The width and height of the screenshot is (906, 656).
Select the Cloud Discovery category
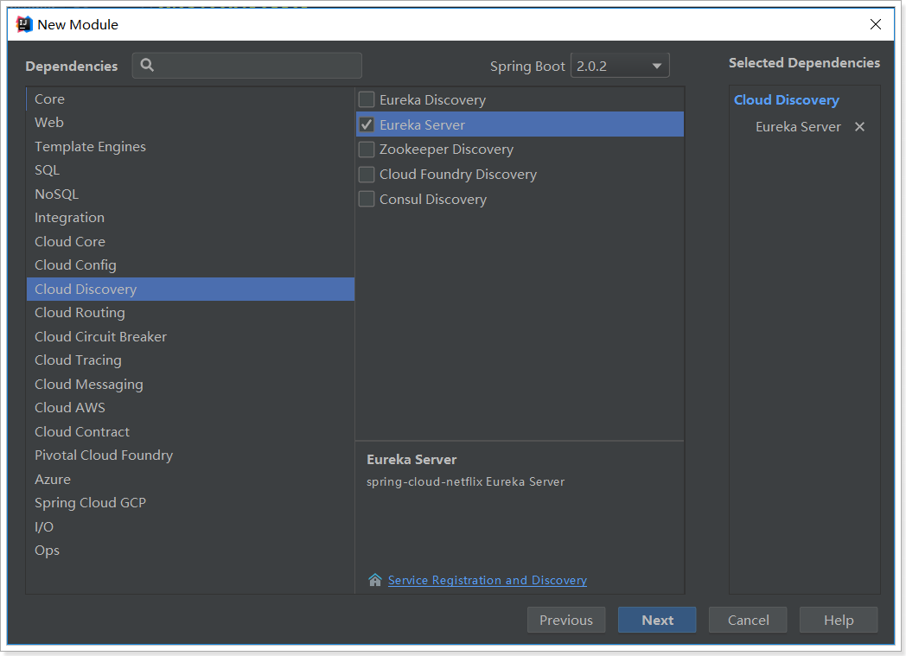[190, 289]
